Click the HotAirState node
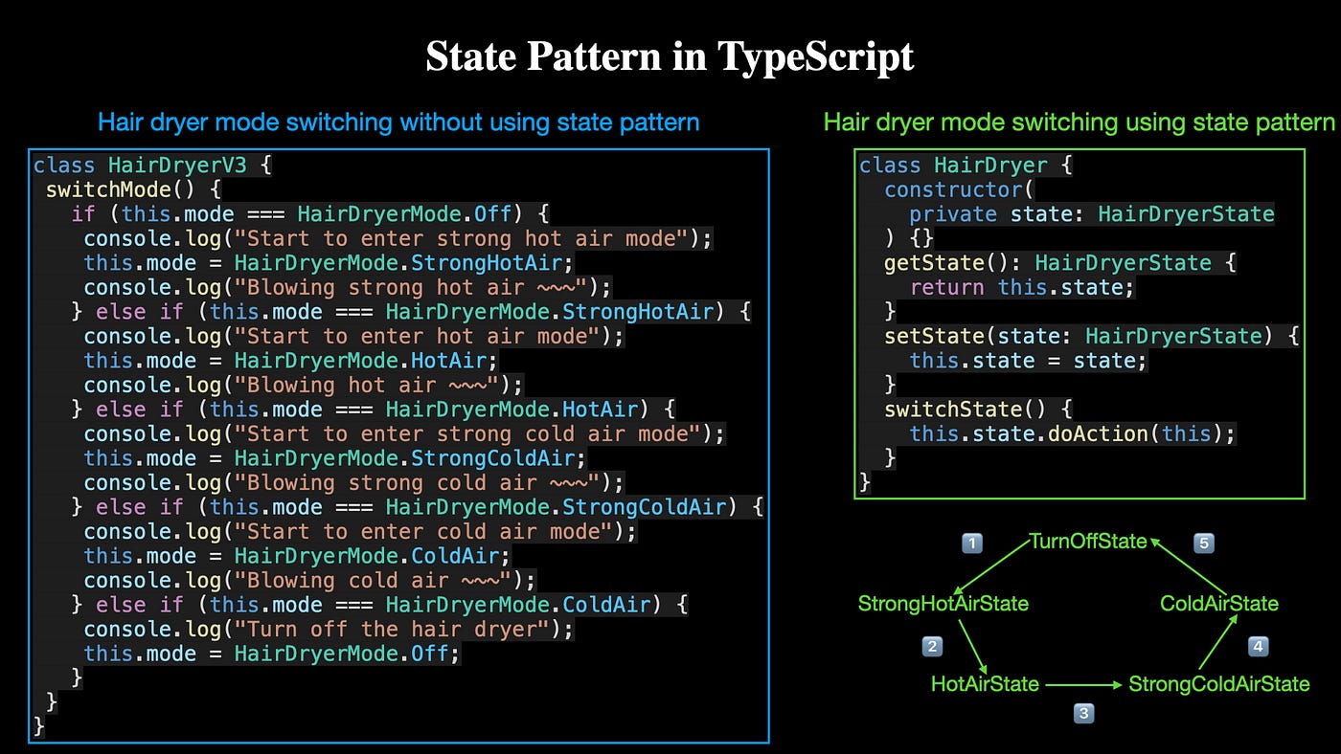This screenshot has width=1341, height=754. point(984,684)
